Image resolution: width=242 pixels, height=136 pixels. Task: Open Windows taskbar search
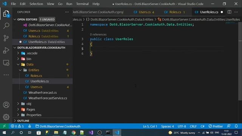(x=13, y=133)
